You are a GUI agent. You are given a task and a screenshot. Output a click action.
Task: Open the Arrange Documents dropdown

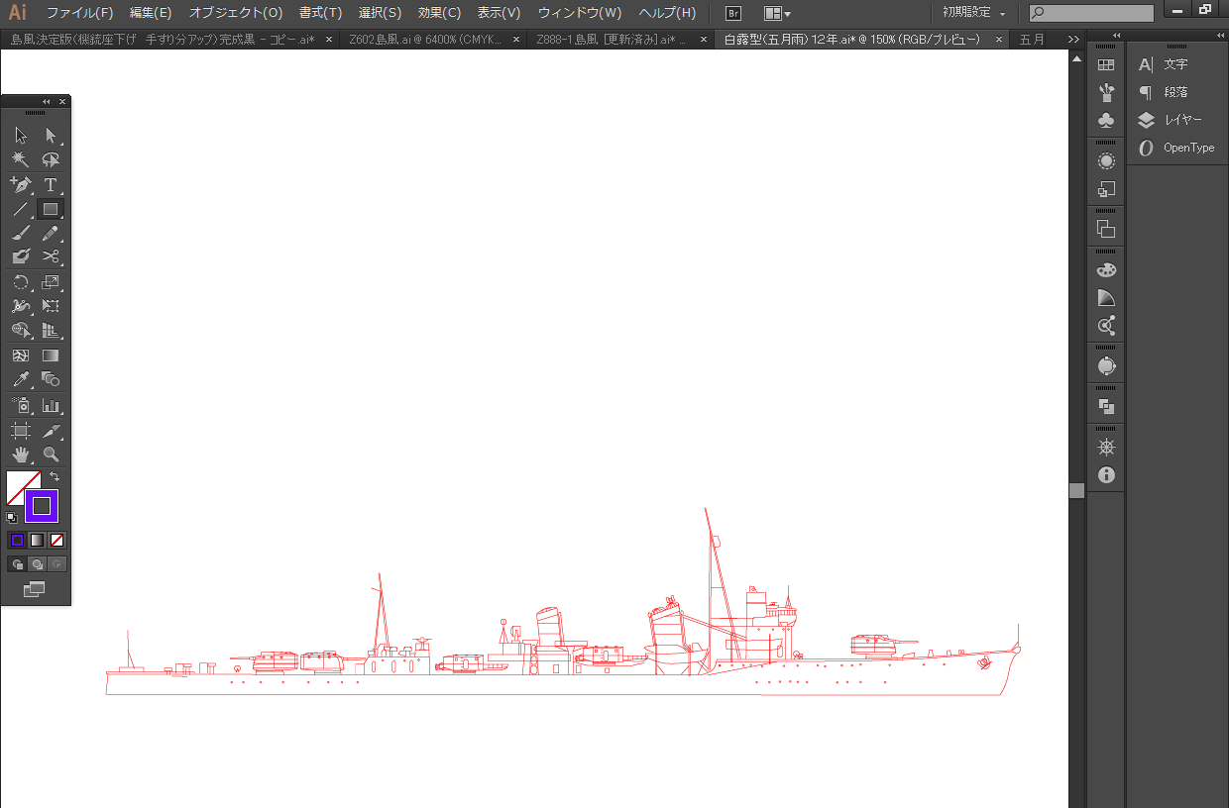click(777, 13)
